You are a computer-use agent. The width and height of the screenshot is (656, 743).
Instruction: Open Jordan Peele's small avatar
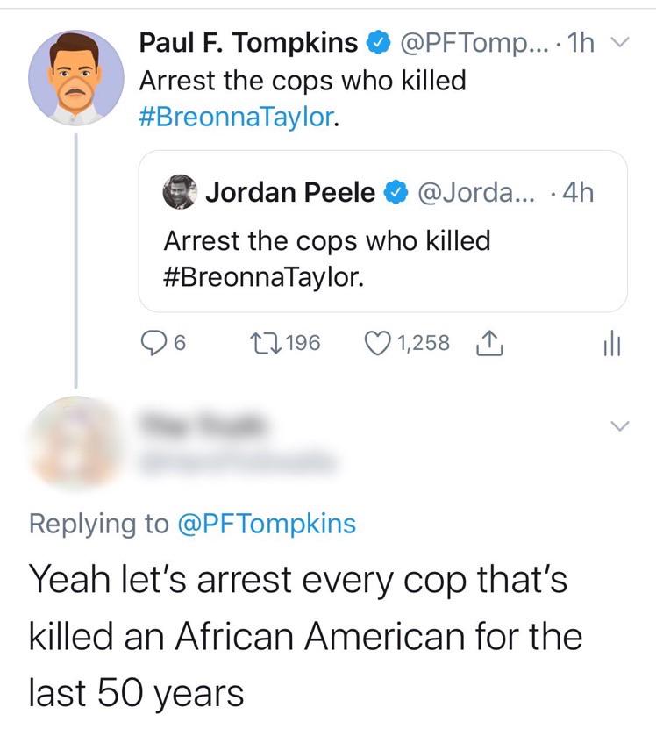tap(181, 193)
